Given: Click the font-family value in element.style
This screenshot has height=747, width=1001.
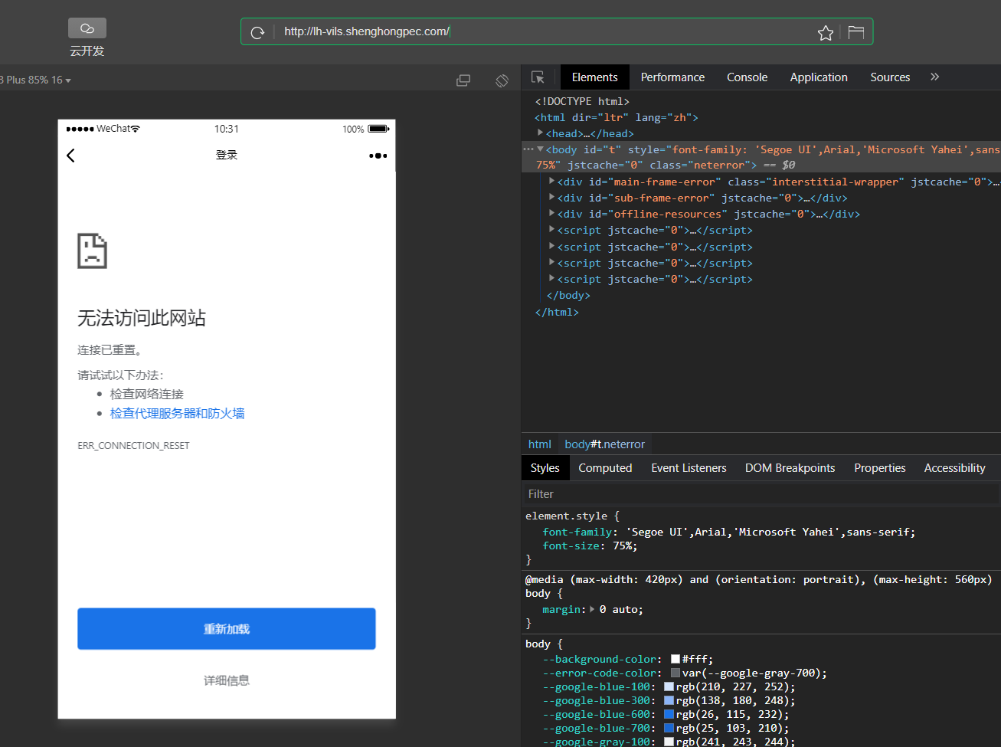Looking at the screenshot, I should pyautogui.click(x=768, y=532).
